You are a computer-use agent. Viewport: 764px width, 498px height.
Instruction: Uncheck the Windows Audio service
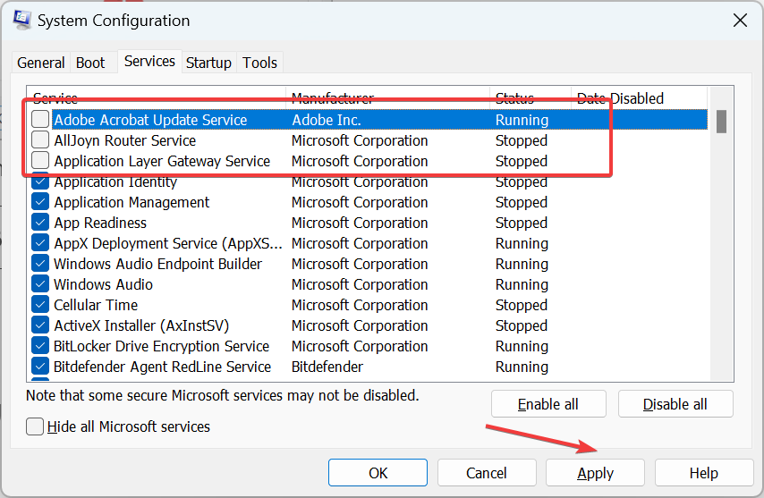[x=40, y=284]
